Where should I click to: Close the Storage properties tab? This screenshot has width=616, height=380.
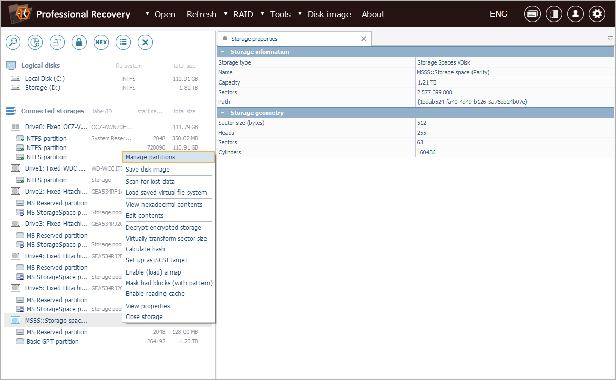(364, 39)
